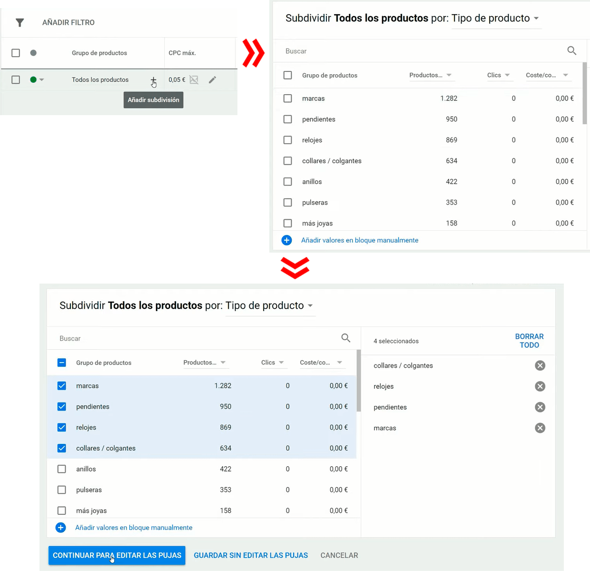
Task: Click the plus icon to add subdivision
Action: [x=153, y=80]
